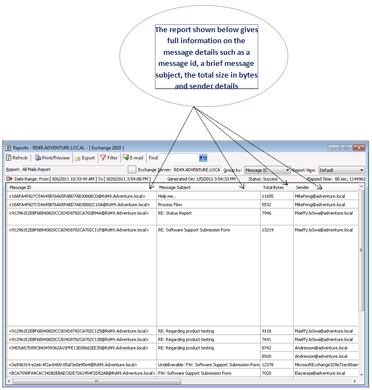
Task: Click the Refresh toolbar icon
Action: pos(9,158)
